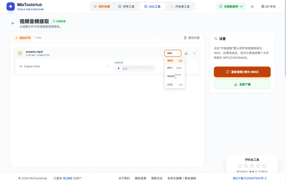
Task: Choose MP3 option in format list
Action: pyautogui.click(x=175, y=68)
